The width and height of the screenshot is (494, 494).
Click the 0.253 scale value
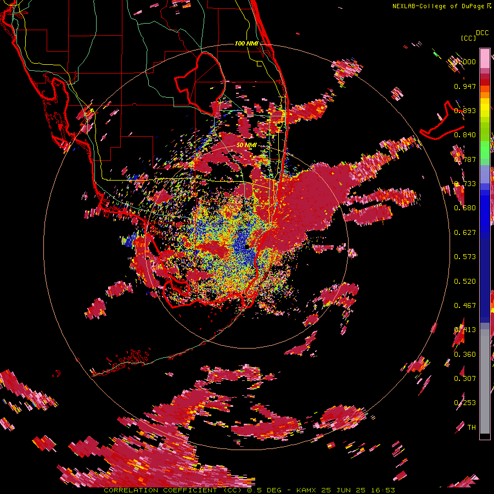pyautogui.click(x=465, y=403)
